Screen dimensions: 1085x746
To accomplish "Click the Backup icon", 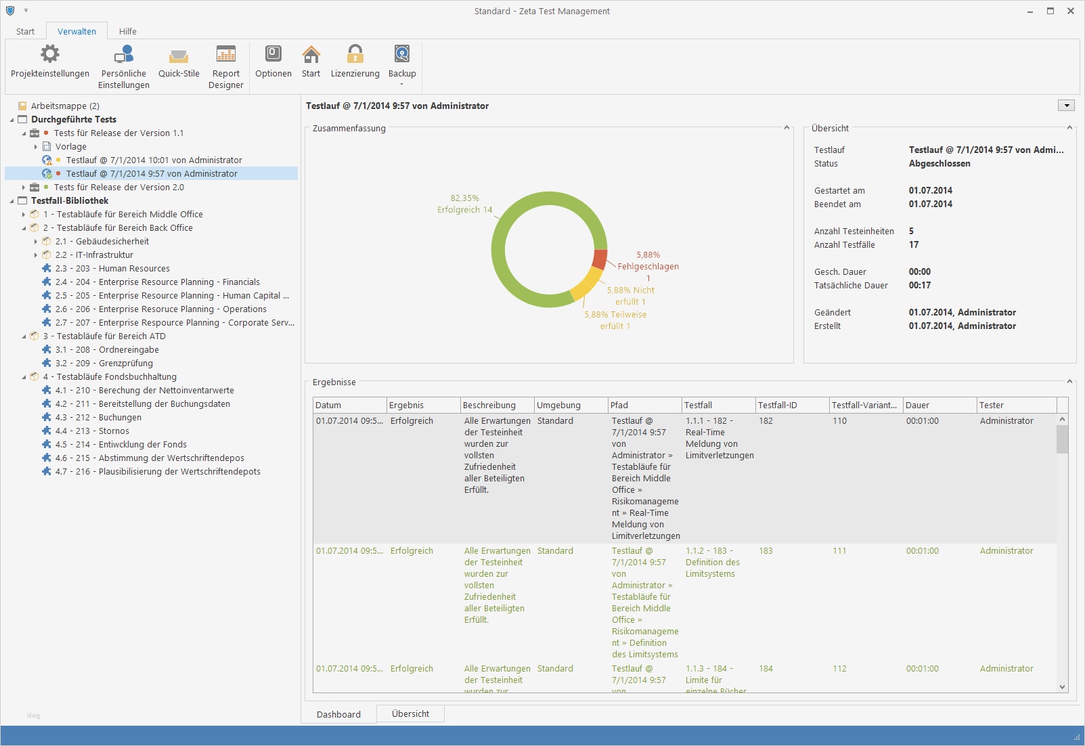I will [x=402, y=54].
